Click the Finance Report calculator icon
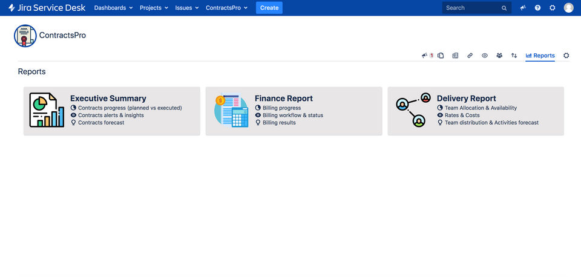 (x=232, y=110)
